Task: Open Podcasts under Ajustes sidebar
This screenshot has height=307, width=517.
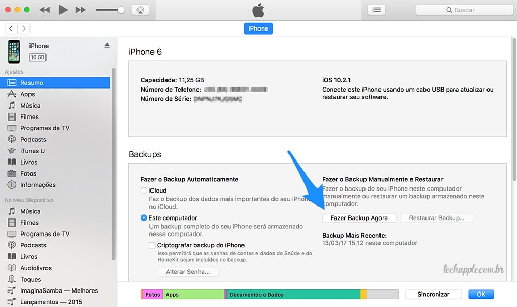Action: pyautogui.click(x=33, y=139)
